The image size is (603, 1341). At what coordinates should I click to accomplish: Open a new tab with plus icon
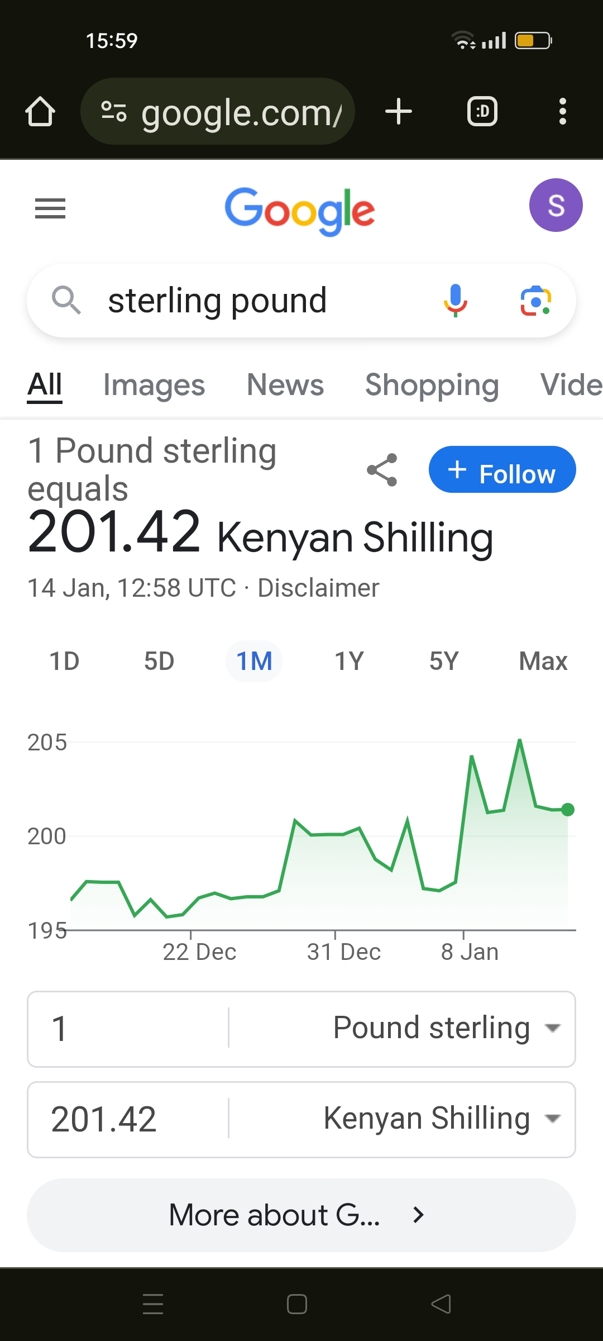tap(399, 111)
